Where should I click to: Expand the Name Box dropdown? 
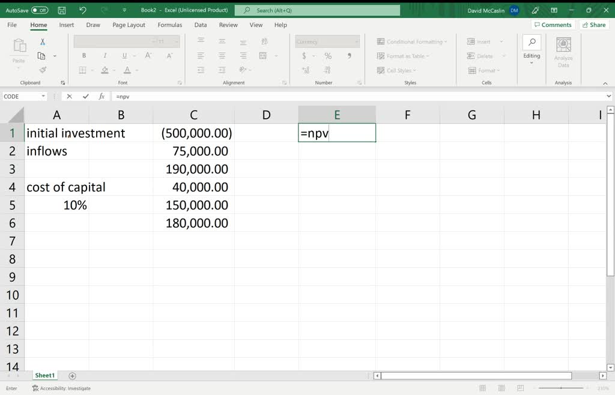click(43, 96)
